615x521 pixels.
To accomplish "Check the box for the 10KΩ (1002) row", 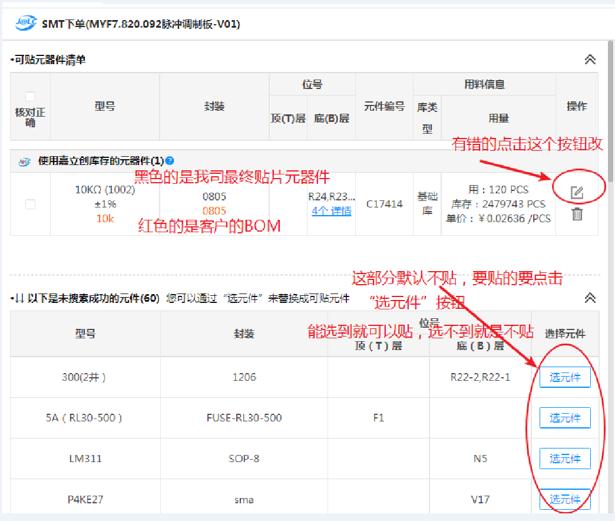I will [x=30, y=204].
